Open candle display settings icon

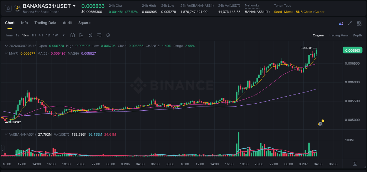90,35
